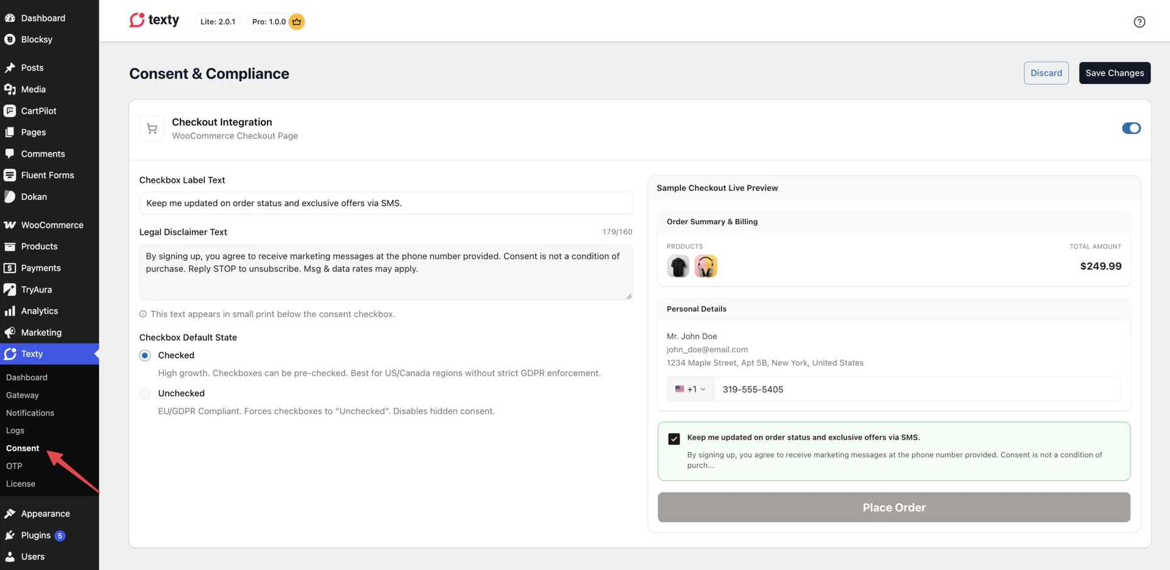This screenshot has height=570, width=1170.
Task: Click the Posts pin icon
Action: point(10,68)
